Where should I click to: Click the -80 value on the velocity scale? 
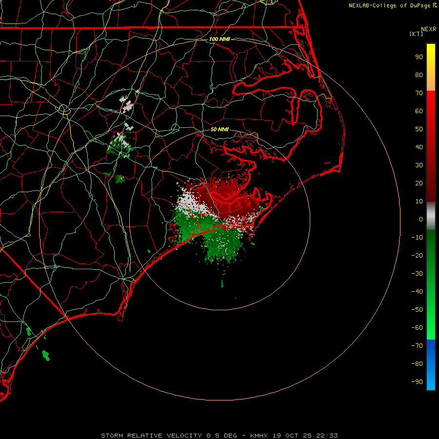tap(417, 364)
